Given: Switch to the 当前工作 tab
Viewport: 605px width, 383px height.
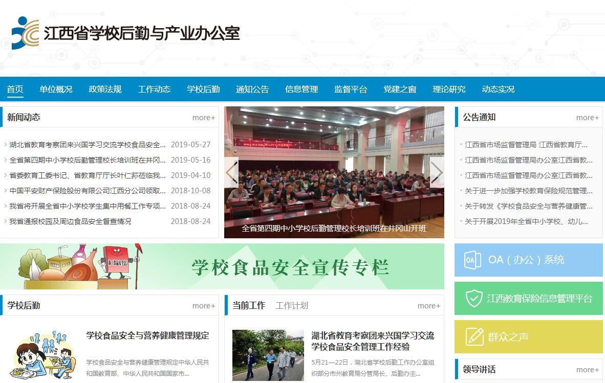Looking at the screenshot, I should [249, 305].
